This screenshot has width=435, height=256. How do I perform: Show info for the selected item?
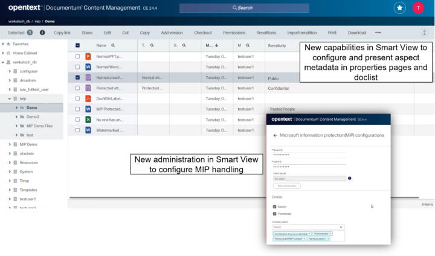(42, 33)
